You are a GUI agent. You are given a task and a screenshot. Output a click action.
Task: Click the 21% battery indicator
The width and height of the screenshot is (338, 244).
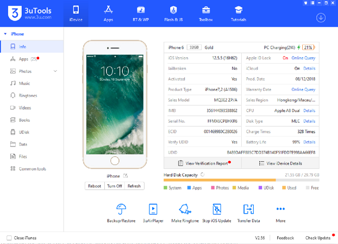click(x=309, y=47)
